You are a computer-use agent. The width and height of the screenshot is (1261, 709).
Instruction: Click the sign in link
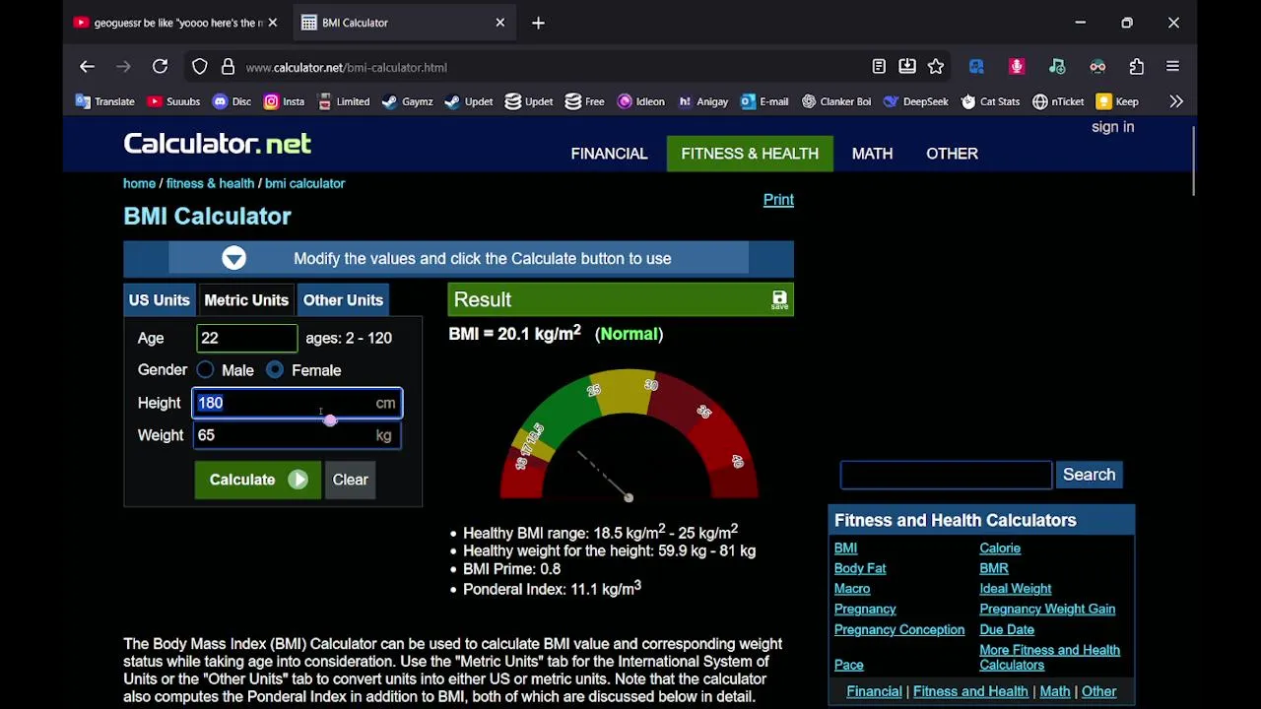[x=1112, y=127]
